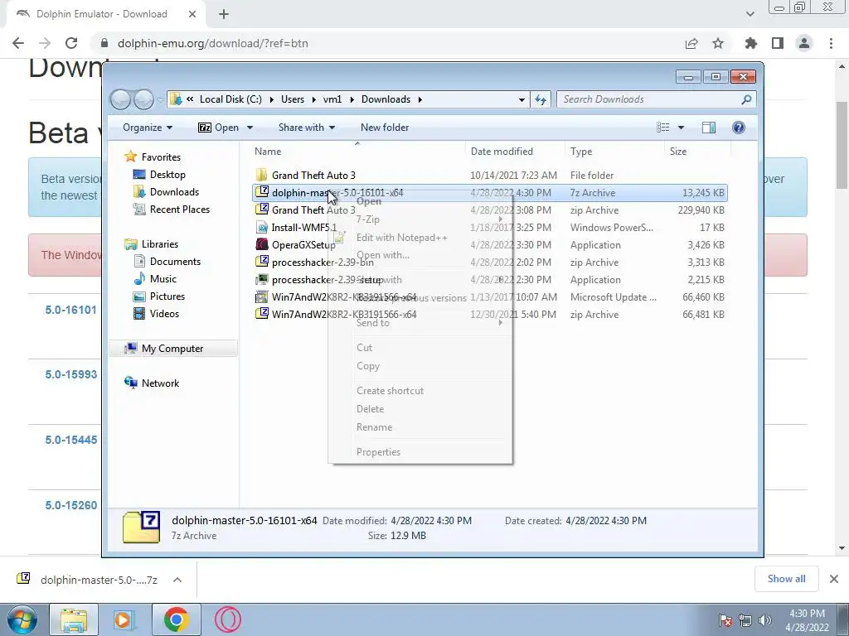The image size is (849, 636).
Task: Open Windows Explorer from taskbar
Action: 74,619
